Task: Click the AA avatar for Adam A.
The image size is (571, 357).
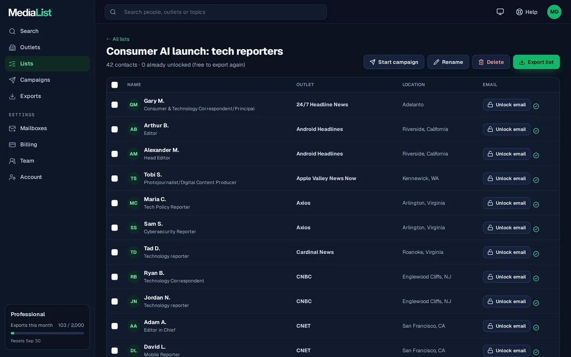Action: coord(134,326)
